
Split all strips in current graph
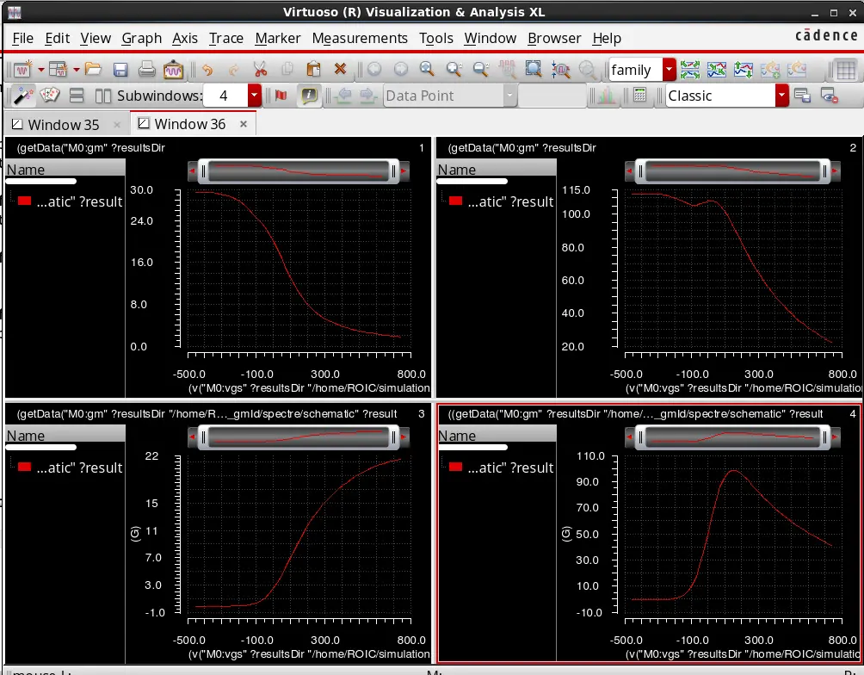click(690, 70)
